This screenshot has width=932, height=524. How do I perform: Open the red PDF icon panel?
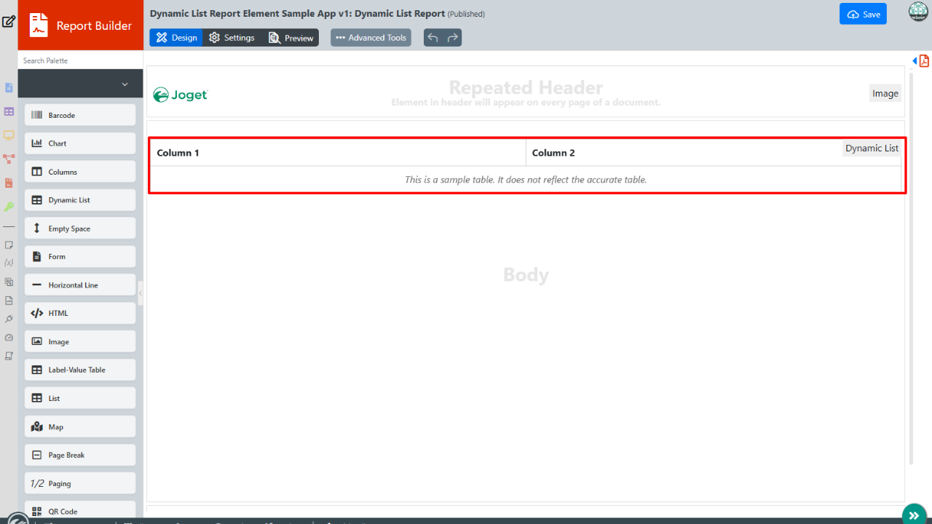click(x=924, y=61)
